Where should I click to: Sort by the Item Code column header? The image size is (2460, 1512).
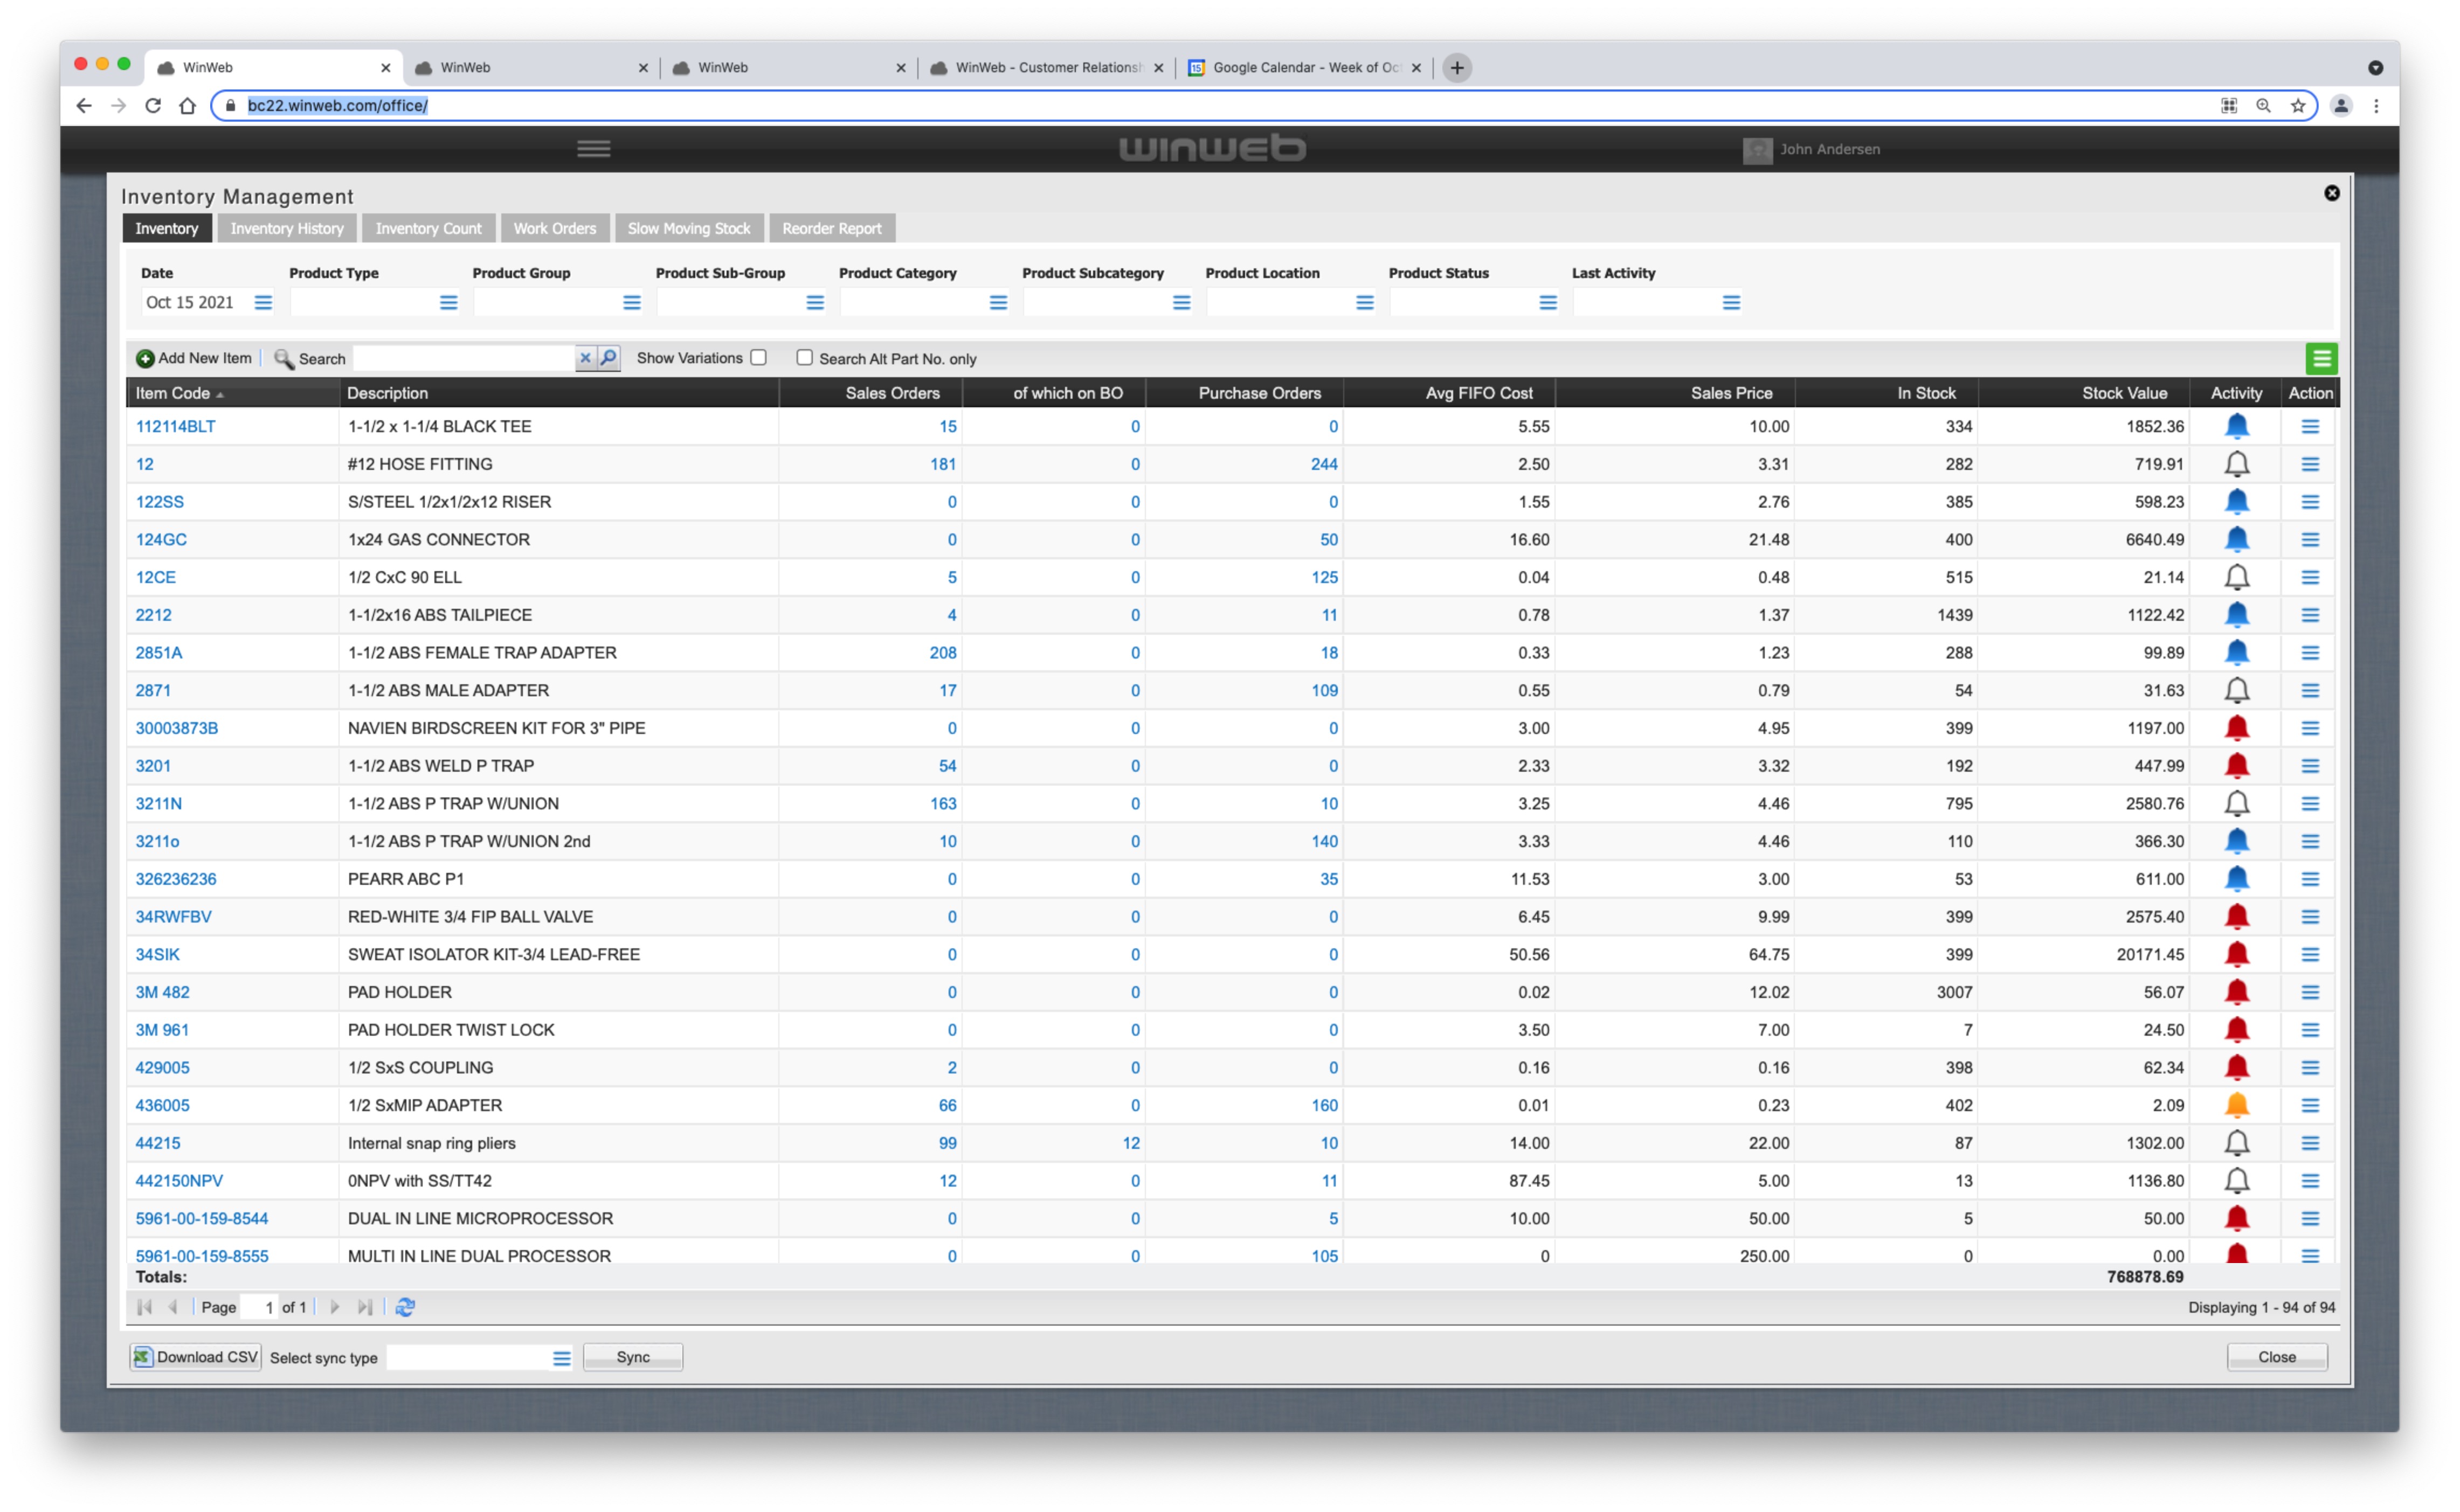pyautogui.click(x=173, y=393)
